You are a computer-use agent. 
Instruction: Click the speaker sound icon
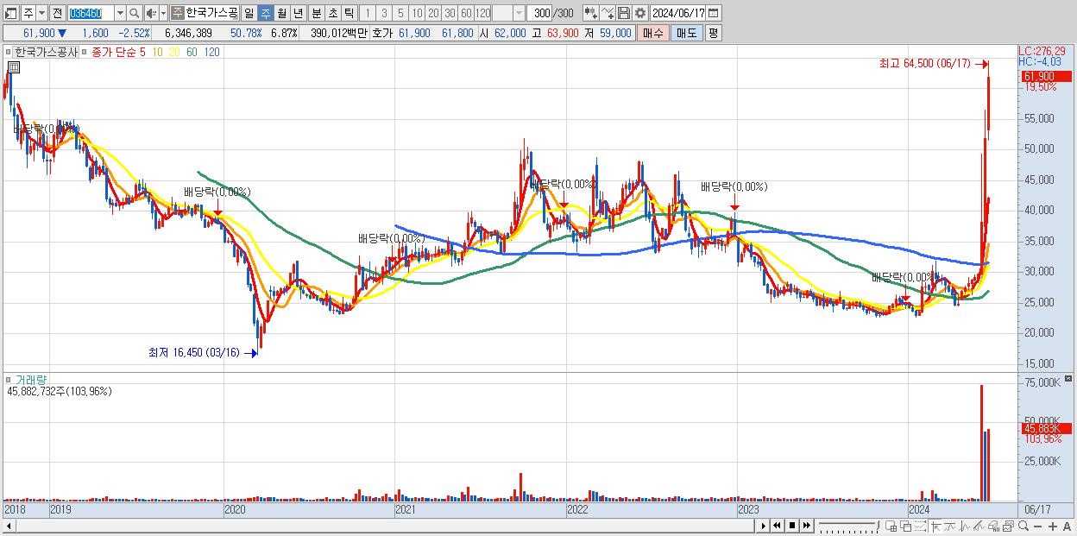click(x=151, y=13)
